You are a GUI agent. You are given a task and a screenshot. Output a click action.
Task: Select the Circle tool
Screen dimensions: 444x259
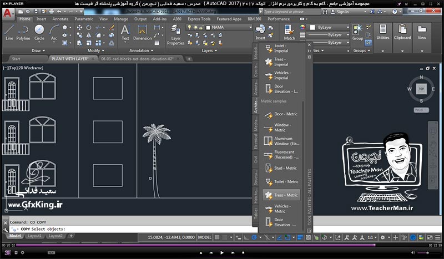pos(39,33)
